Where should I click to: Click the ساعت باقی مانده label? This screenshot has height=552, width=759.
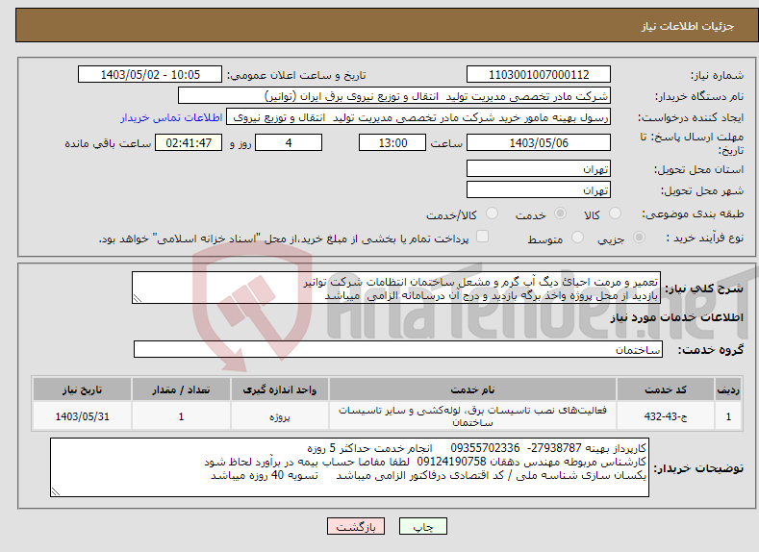108,143
